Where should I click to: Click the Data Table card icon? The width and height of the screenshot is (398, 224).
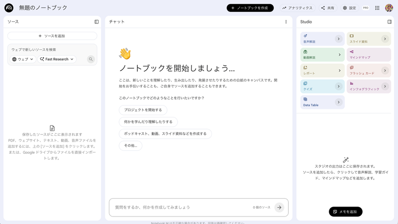[305, 99]
